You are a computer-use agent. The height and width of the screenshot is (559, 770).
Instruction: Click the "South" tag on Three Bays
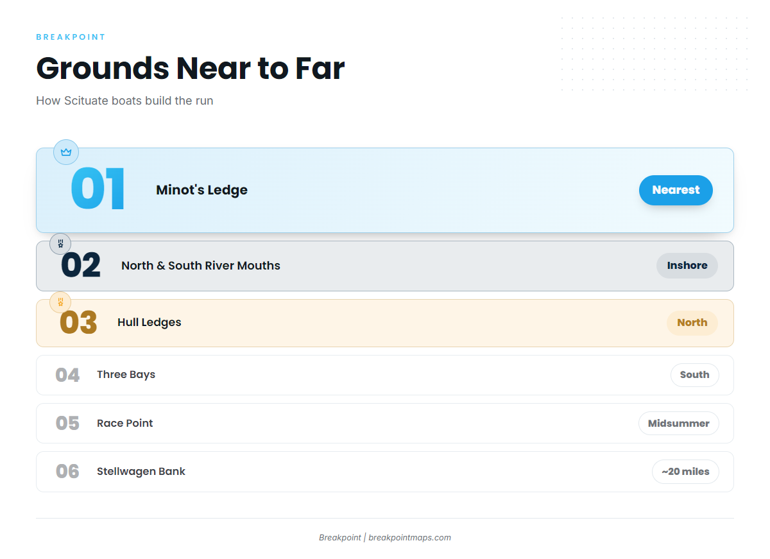(x=695, y=375)
